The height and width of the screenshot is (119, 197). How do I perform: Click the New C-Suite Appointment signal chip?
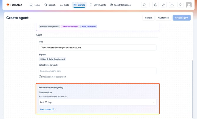52,59
